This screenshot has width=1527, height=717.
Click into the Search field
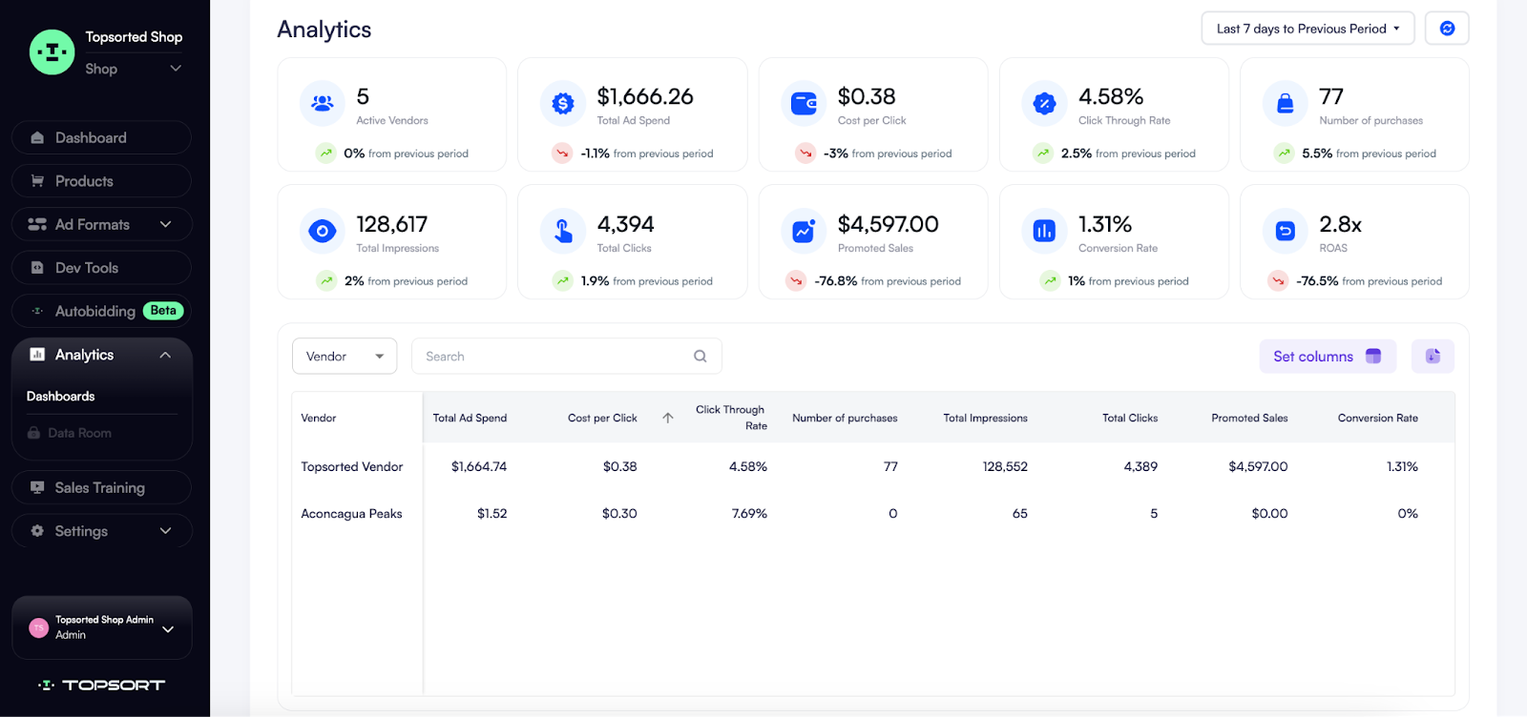click(x=566, y=357)
